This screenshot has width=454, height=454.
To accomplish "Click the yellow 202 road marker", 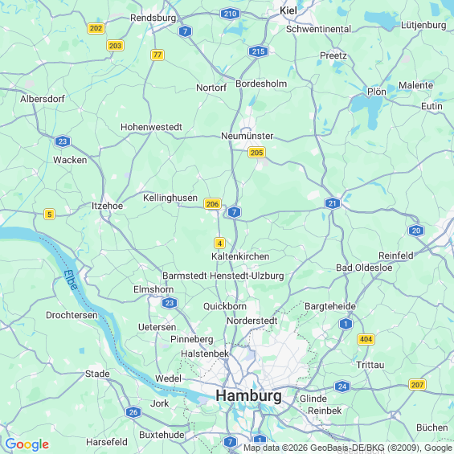I will (x=96, y=28).
